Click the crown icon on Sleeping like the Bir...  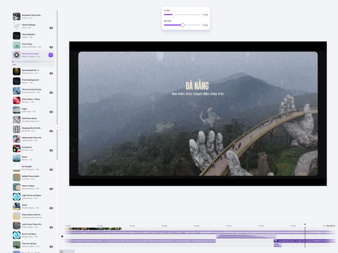click(51, 131)
